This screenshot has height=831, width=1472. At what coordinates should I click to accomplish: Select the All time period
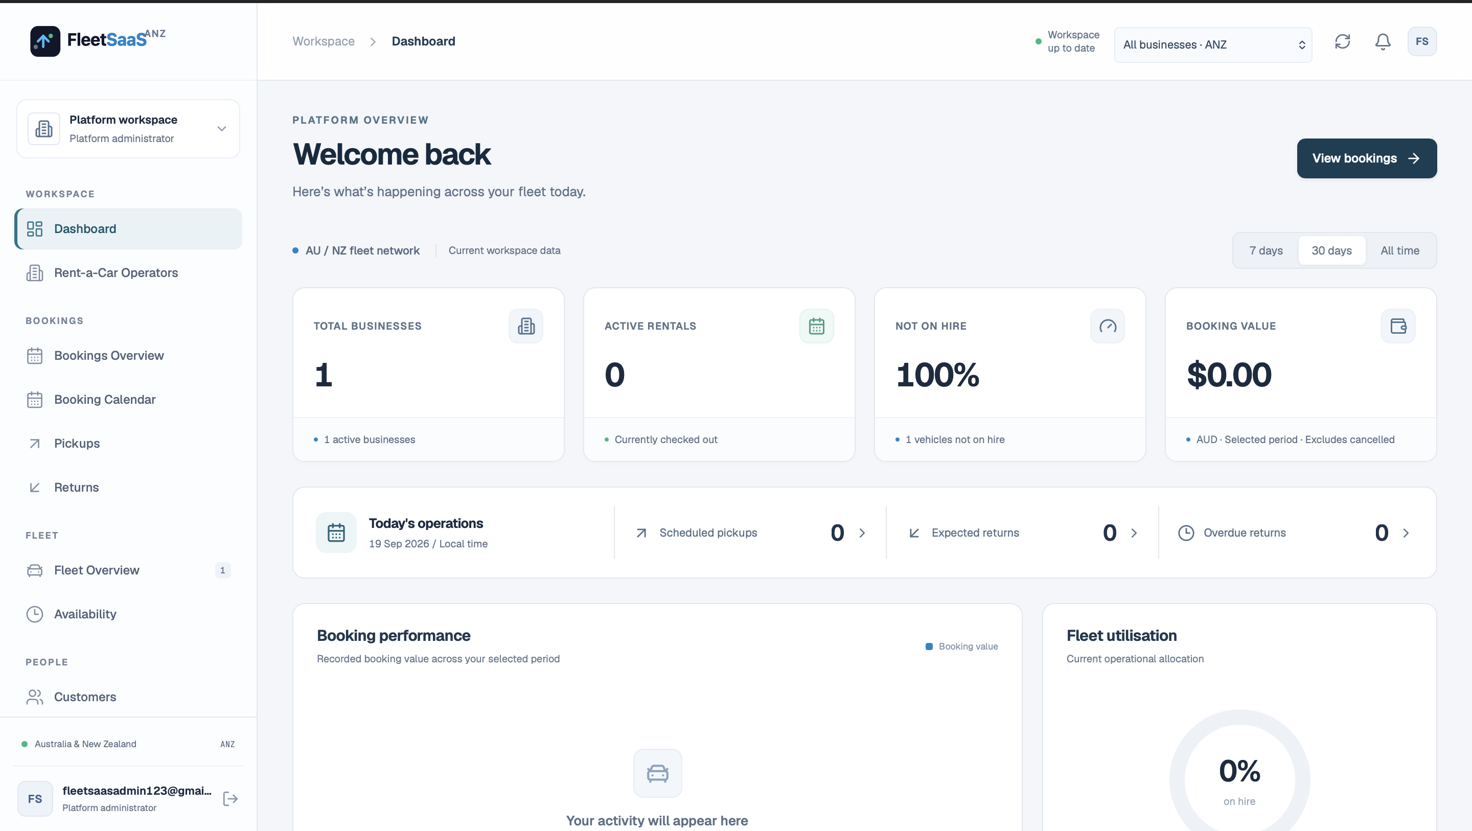coord(1400,250)
